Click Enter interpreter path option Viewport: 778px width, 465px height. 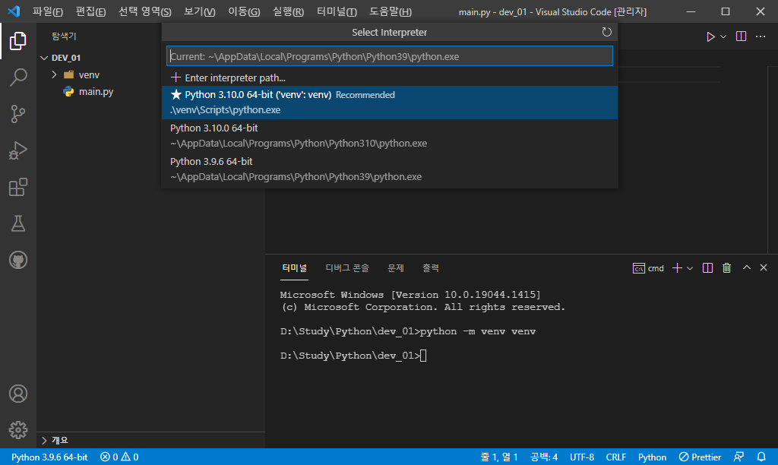[x=390, y=78]
